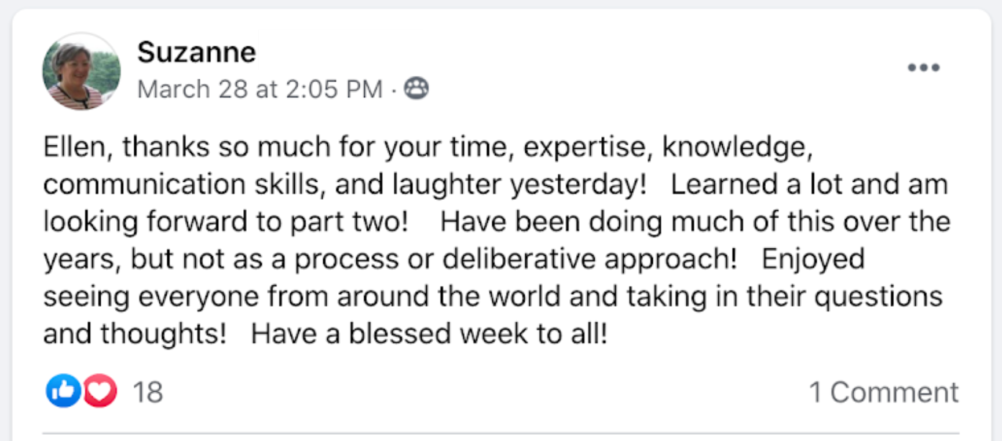Click the phrase "Have a blessed week to all!"
Image resolution: width=1002 pixels, height=441 pixels.
pos(429,334)
